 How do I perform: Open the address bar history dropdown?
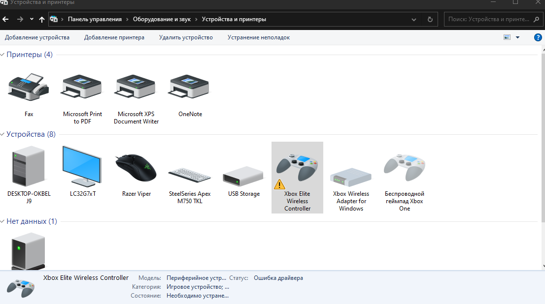pyautogui.click(x=413, y=20)
